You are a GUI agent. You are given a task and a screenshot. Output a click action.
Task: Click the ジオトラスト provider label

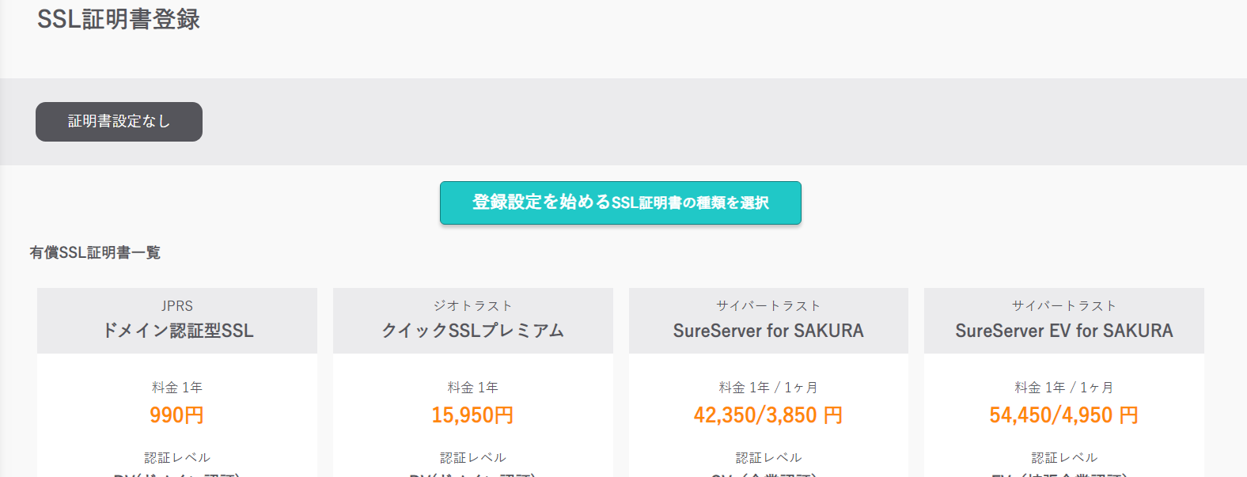472,306
